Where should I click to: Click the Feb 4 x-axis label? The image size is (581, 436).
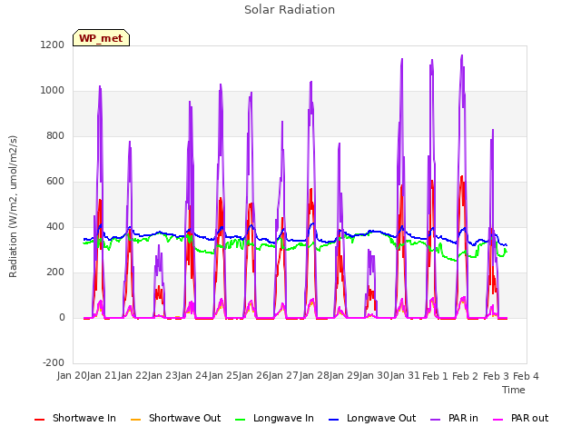coord(526,376)
